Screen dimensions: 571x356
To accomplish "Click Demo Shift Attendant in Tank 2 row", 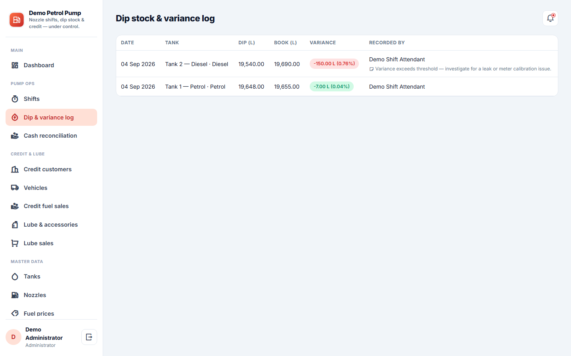I will 397,59.
